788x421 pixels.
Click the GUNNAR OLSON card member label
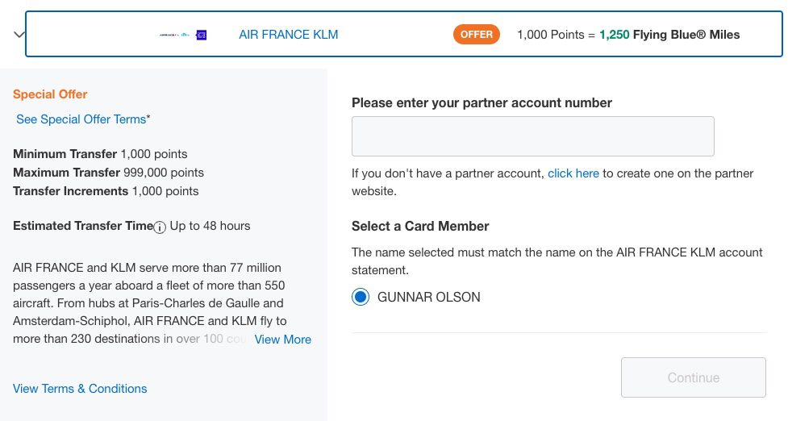[x=428, y=297]
